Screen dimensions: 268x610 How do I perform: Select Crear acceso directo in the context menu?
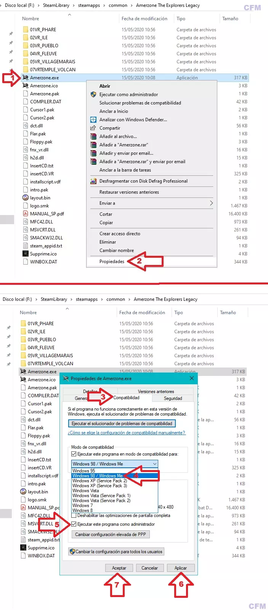[x=152, y=234]
